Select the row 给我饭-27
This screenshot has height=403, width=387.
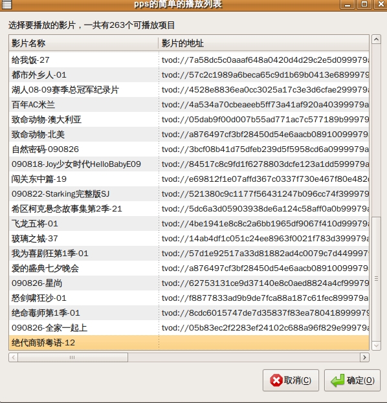tap(189, 60)
